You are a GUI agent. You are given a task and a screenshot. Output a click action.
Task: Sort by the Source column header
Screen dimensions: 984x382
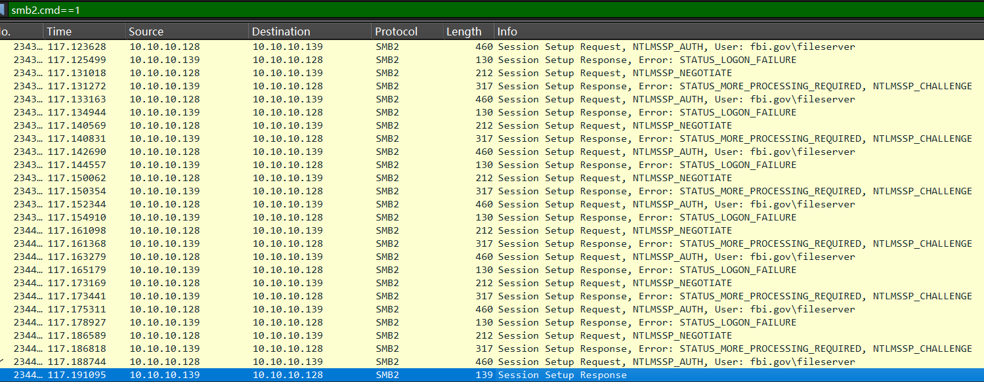click(x=146, y=32)
